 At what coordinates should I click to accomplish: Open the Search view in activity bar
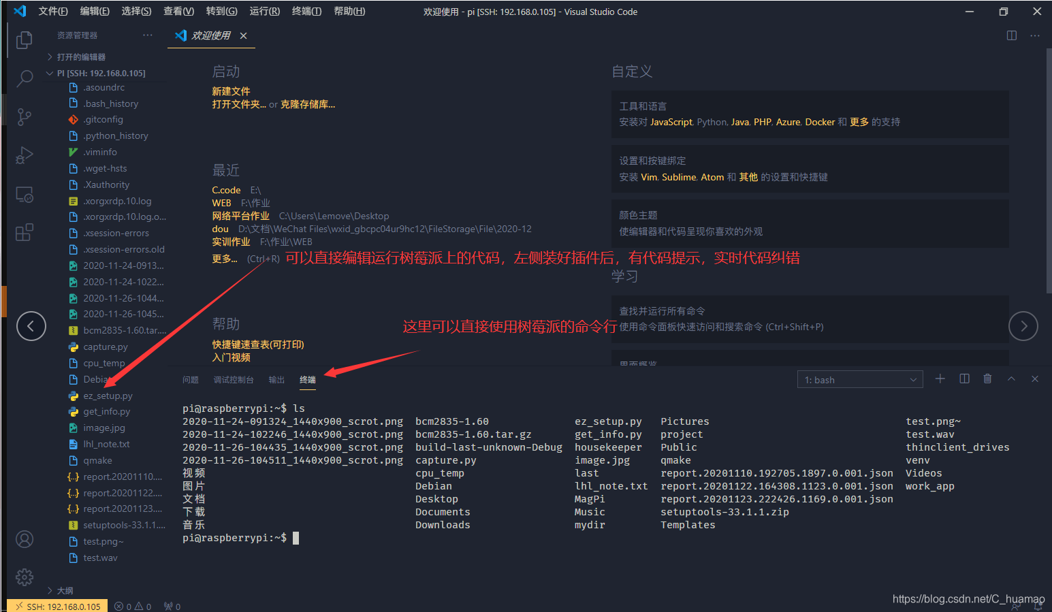pos(25,79)
